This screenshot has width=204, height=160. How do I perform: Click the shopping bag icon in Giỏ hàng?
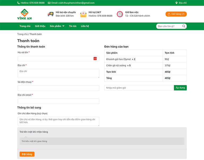click(169, 14)
